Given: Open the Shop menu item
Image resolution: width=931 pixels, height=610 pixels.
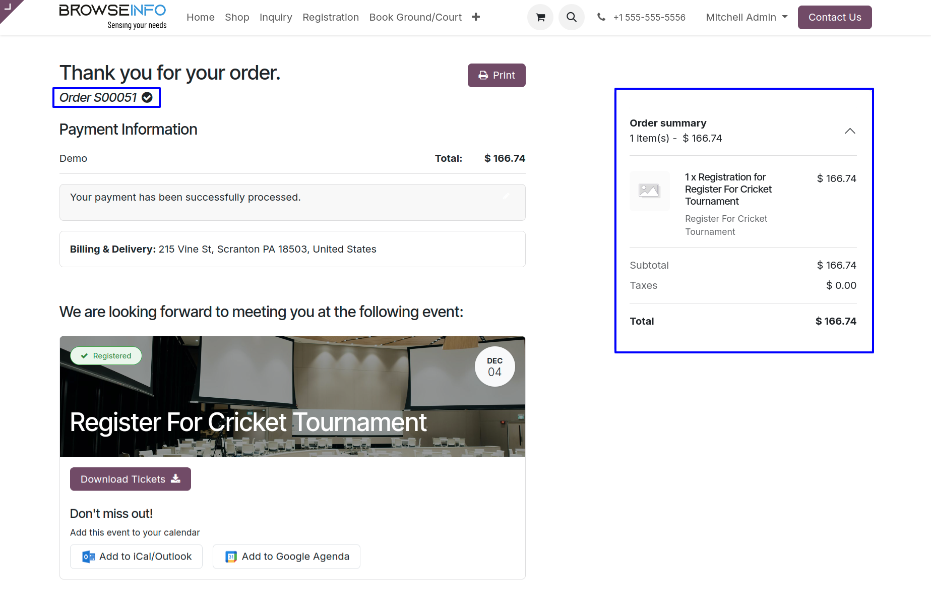Looking at the screenshot, I should [x=237, y=17].
